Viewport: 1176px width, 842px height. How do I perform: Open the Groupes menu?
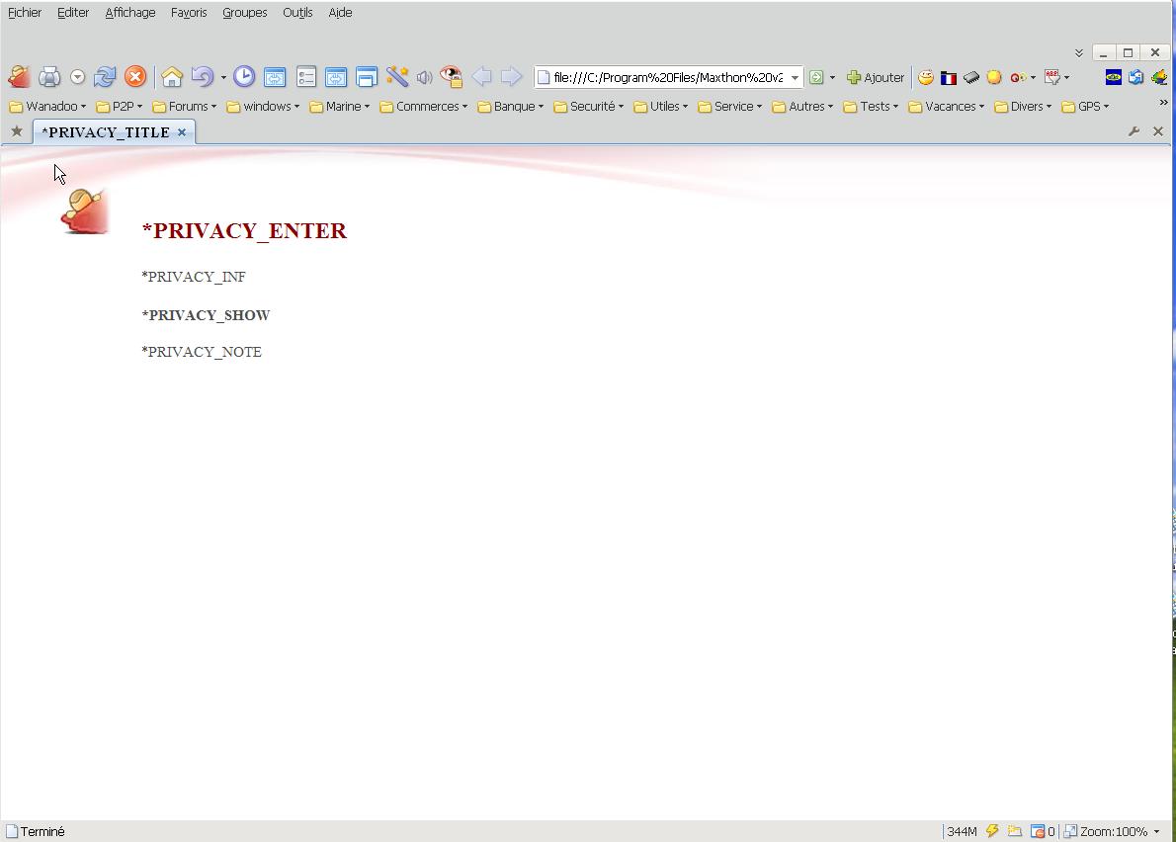coord(244,13)
